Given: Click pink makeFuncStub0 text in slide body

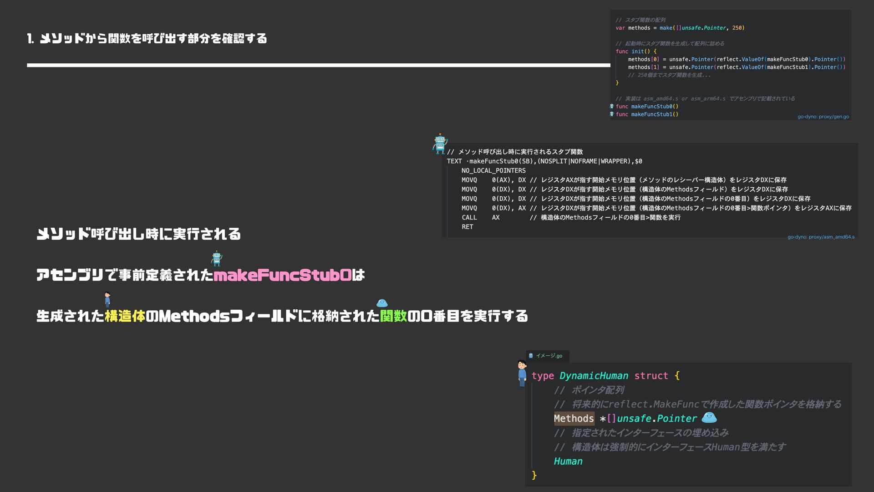Looking at the screenshot, I should tap(282, 275).
